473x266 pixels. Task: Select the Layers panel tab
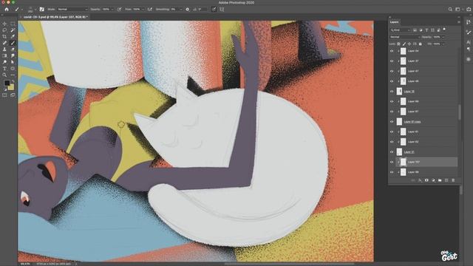coord(394,22)
